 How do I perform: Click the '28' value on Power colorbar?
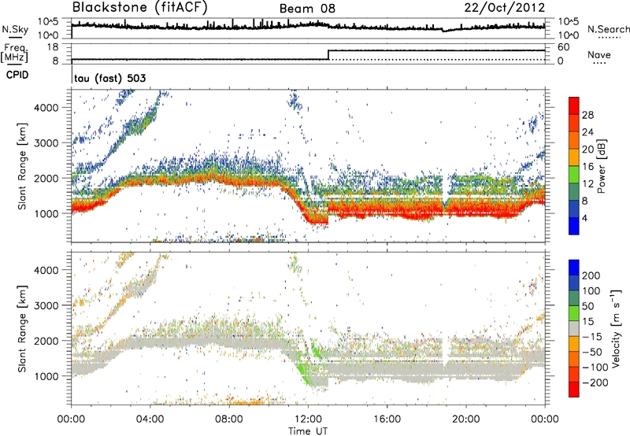tap(587, 115)
